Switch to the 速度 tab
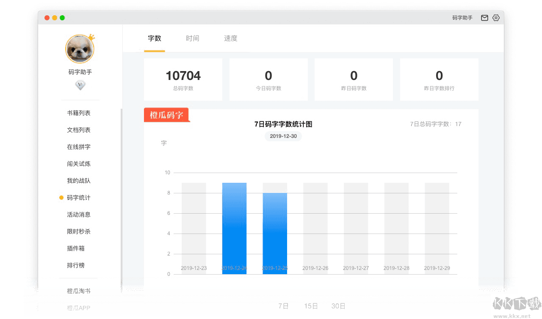 pos(231,38)
